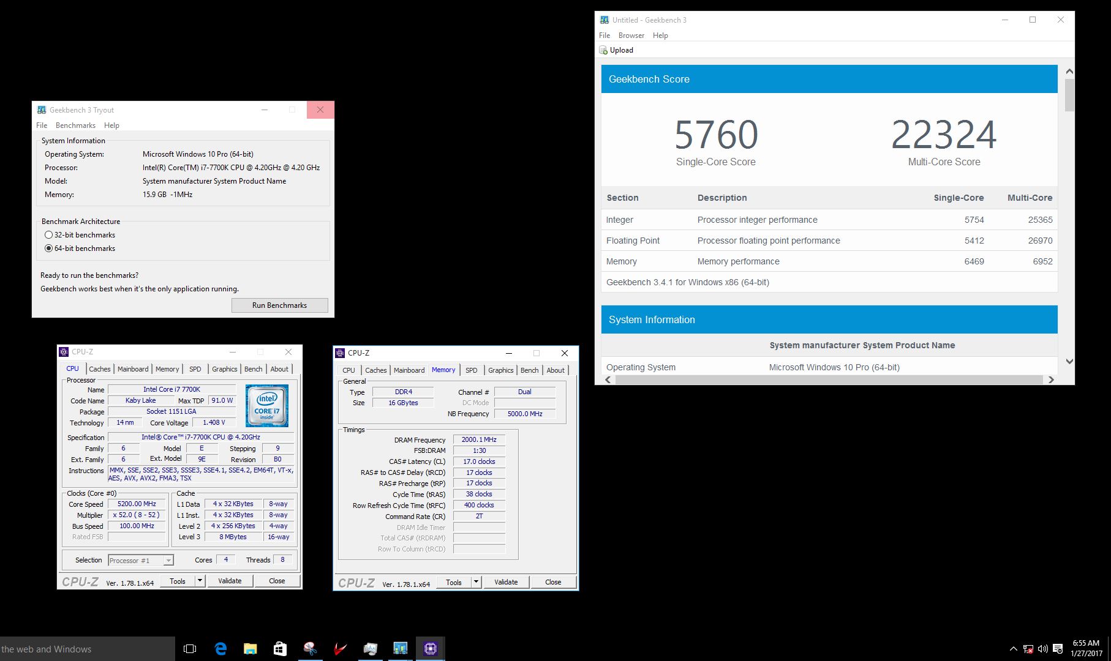Select 32-bit benchmarks radio button
Viewport: 1111px width, 661px height.
click(48, 235)
